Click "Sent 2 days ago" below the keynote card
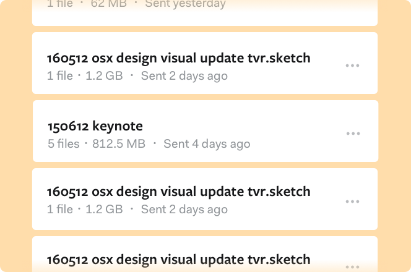 184,210
